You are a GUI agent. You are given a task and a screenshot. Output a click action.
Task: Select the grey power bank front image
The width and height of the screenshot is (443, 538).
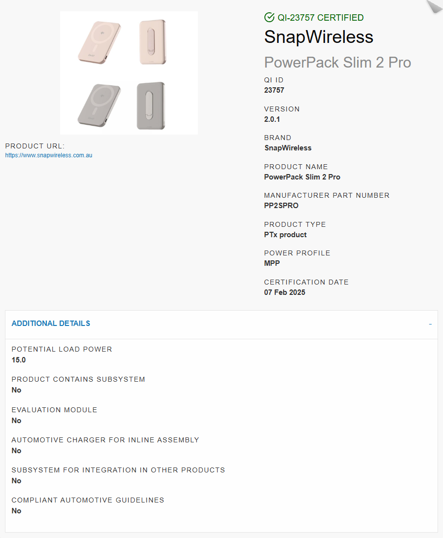click(99, 106)
